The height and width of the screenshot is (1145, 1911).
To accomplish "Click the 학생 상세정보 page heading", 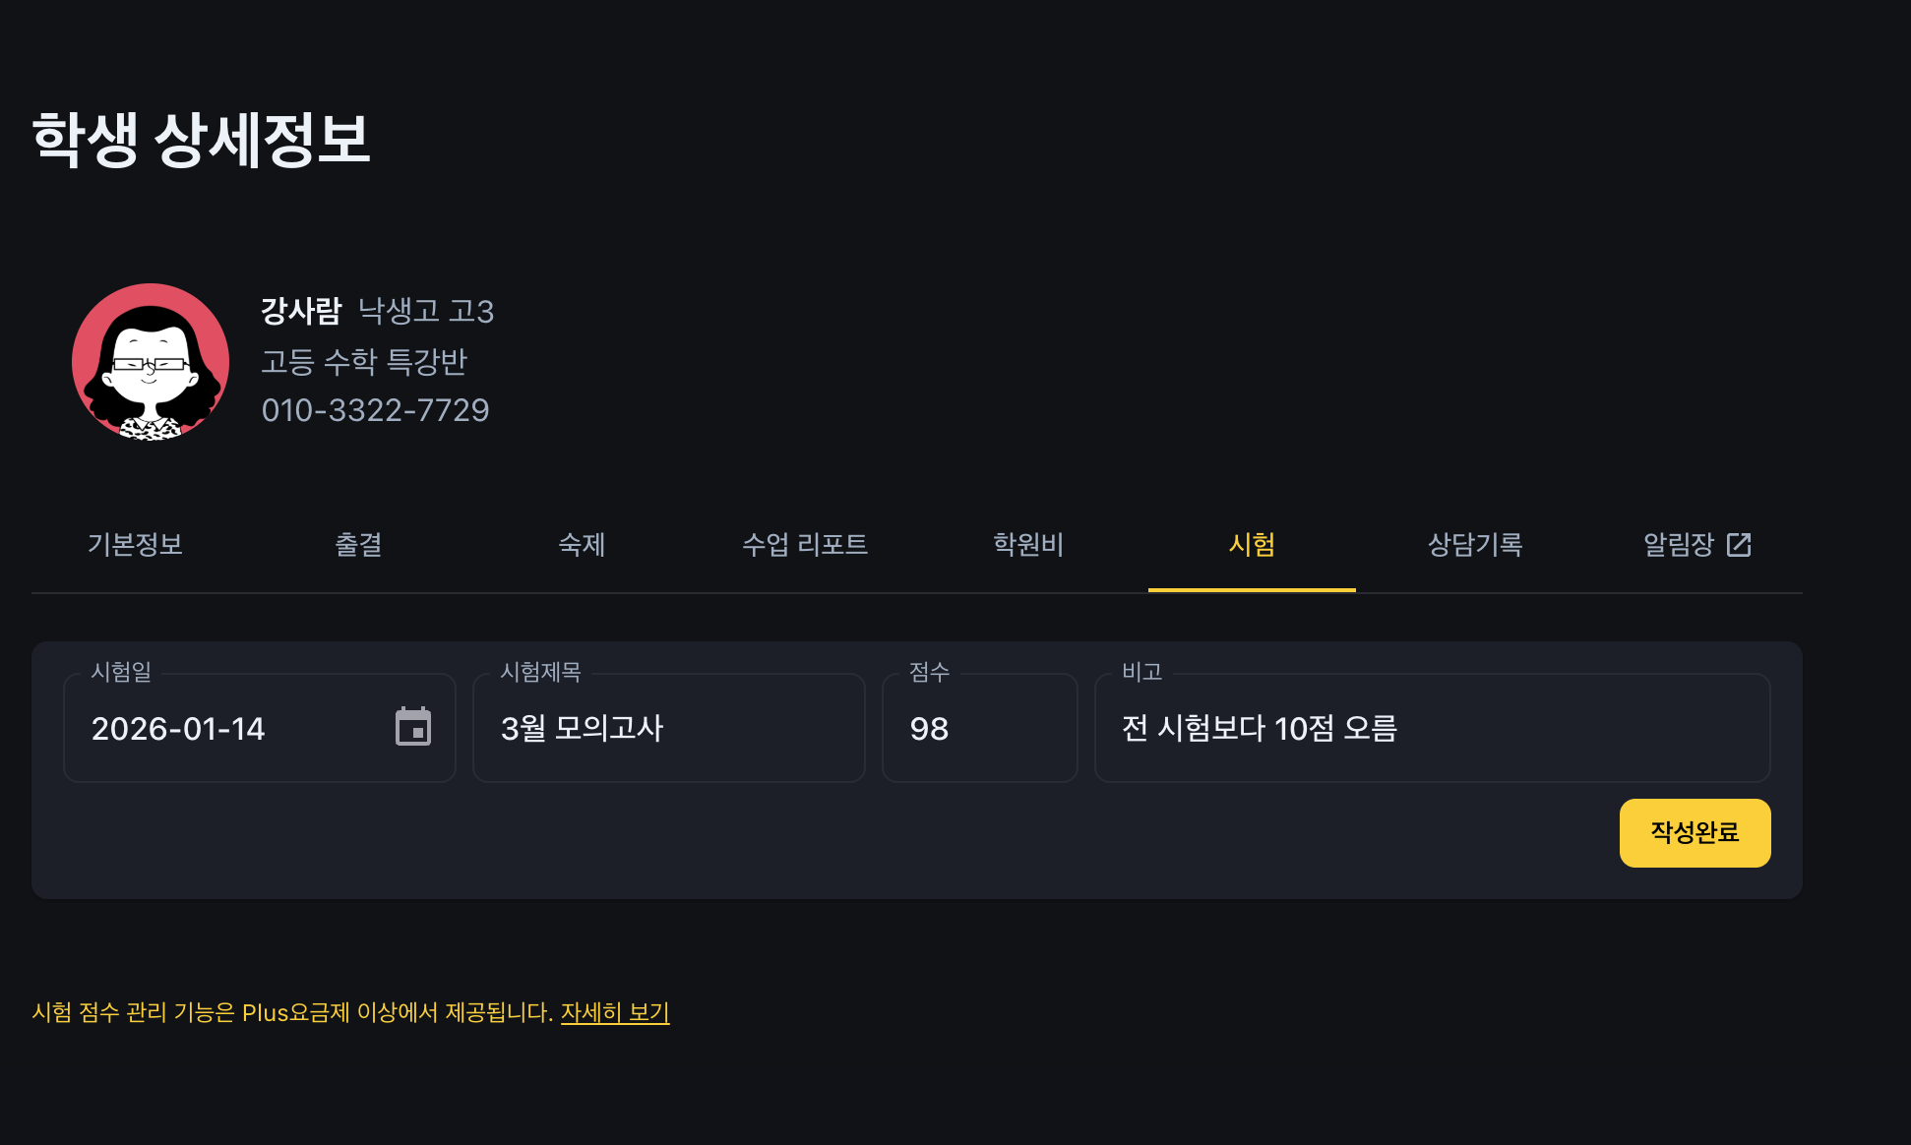I will [x=201, y=139].
